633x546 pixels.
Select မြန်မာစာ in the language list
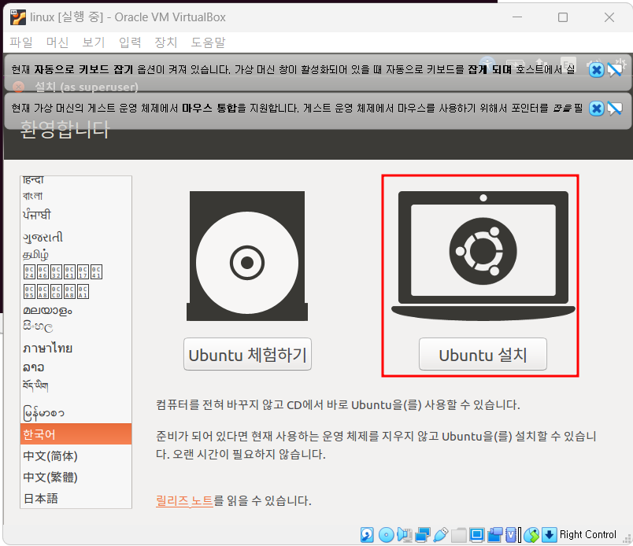(x=76, y=412)
